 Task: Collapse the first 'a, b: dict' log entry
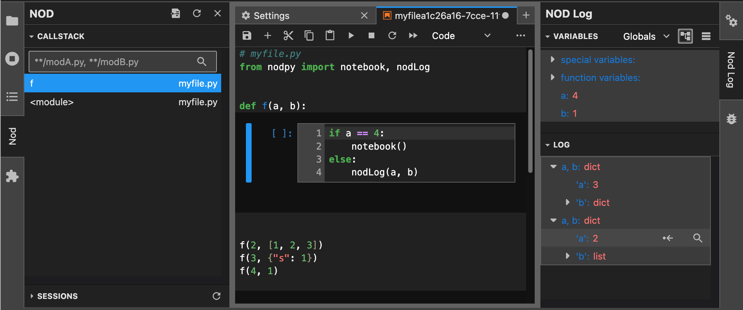pyautogui.click(x=554, y=166)
